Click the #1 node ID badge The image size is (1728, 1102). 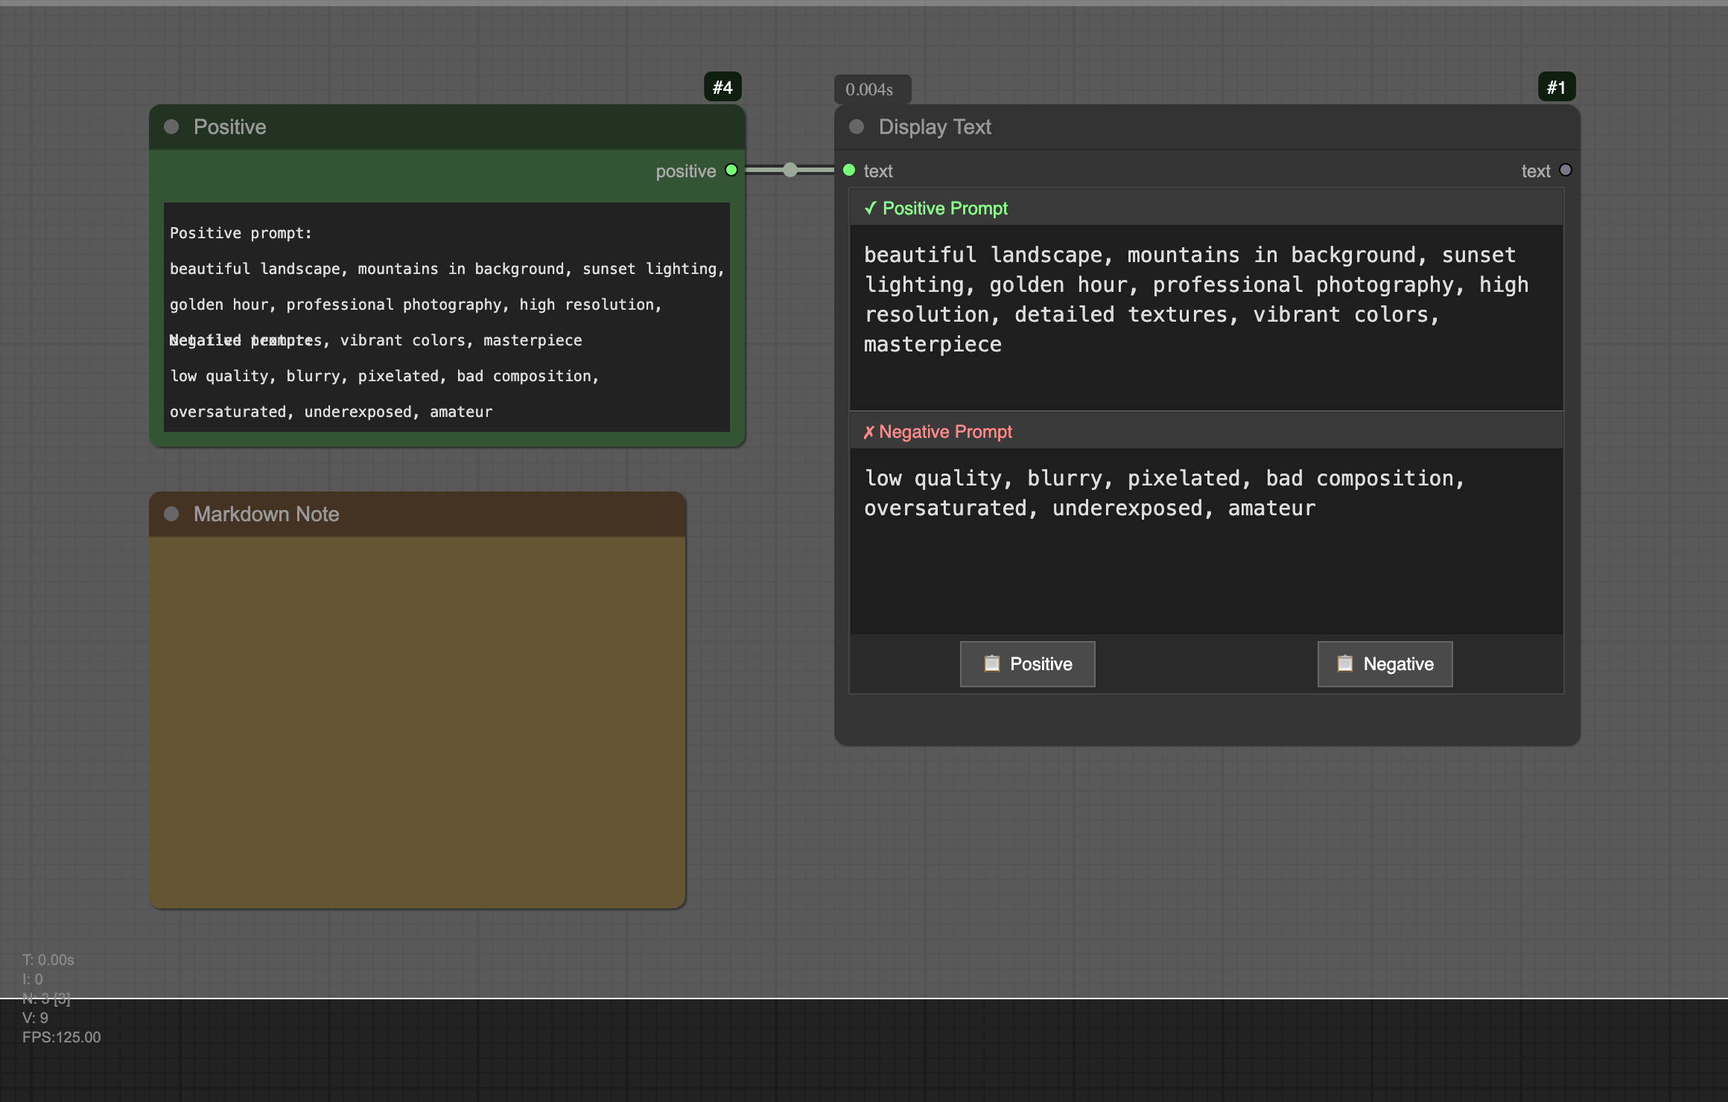(x=1557, y=87)
